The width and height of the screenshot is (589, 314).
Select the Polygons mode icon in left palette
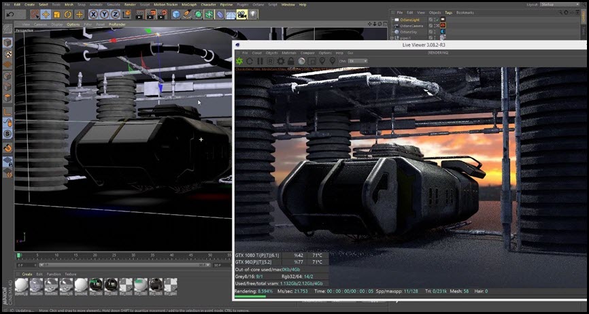(x=7, y=98)
